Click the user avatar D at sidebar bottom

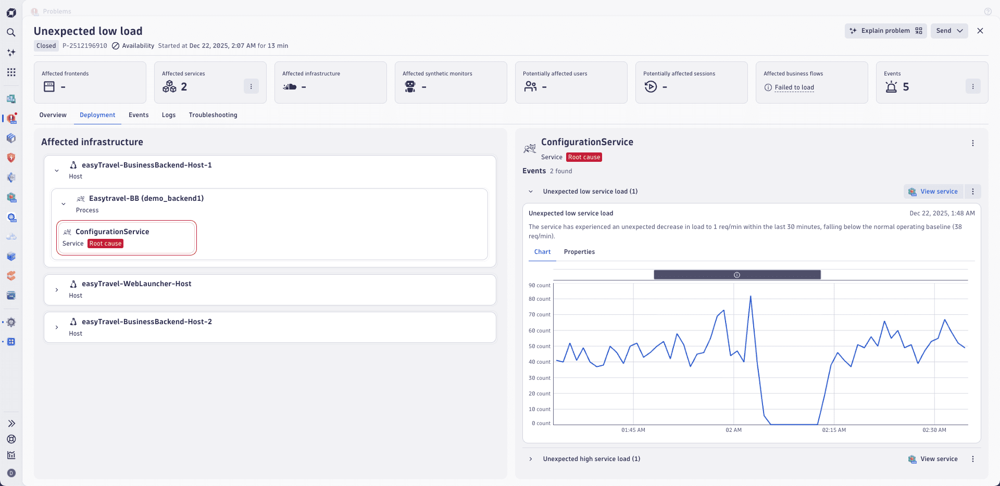[x=11, y=473]
